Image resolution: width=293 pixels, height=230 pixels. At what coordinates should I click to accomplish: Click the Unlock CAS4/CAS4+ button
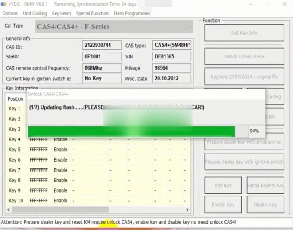pyautogui.click(x=244, y=56)
